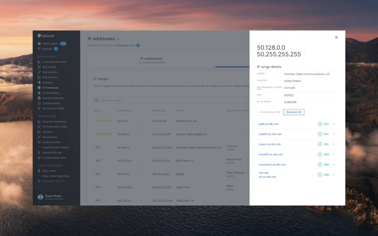Click the JPNIC-NET-JP owner cell
This screenshot has width=378, height=236.
[x=185, y=201]
